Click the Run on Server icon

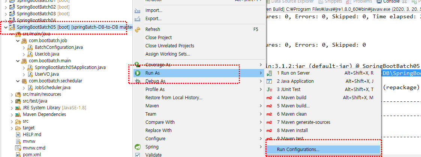[270, 73]
